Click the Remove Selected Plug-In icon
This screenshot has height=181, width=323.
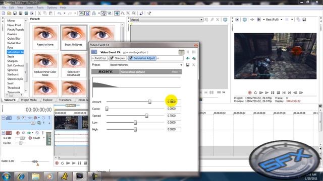coord(194,58)
